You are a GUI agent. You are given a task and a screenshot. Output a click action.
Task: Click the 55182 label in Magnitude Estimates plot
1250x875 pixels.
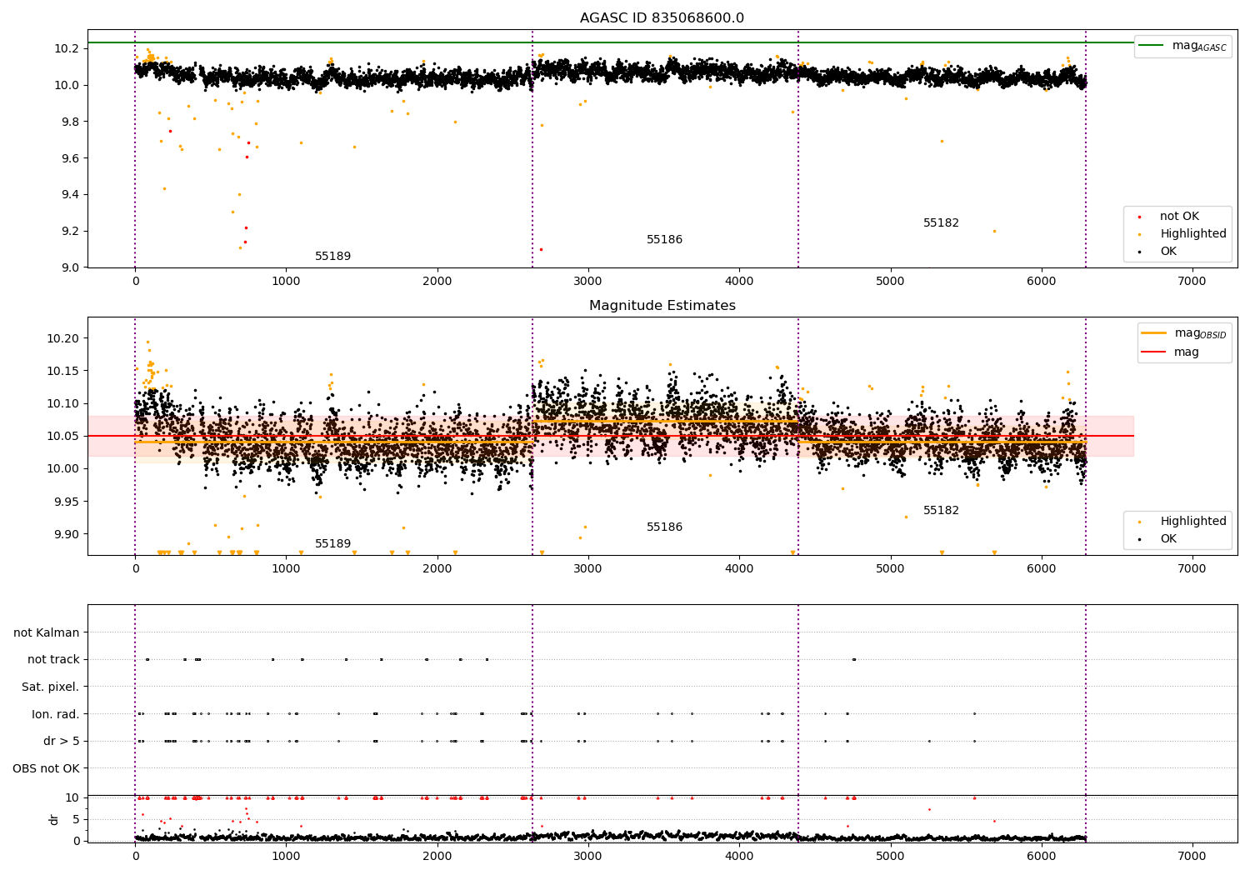pos(941,511)
